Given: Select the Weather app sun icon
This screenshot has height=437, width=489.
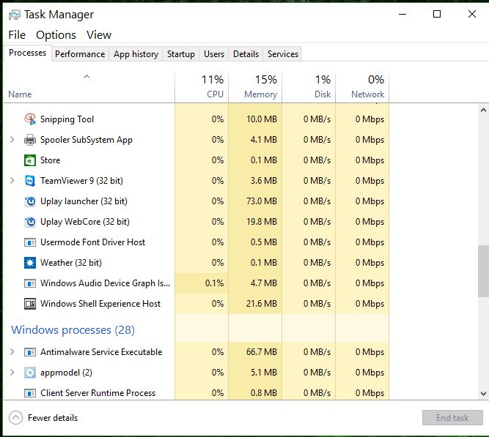Looking at the screenshot, I should tap(30, 263).
